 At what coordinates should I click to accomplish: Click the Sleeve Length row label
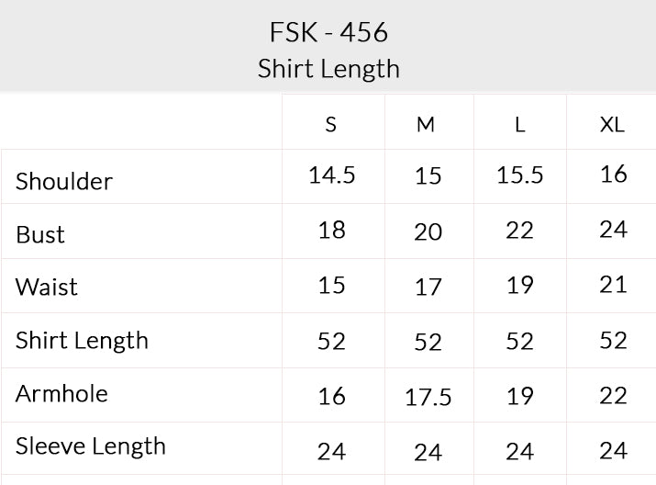[91, 446]
